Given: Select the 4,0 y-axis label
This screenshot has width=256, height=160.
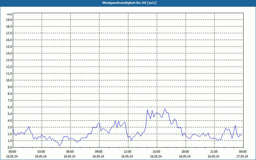Looking at the screenshot, I should coord(10,120).
